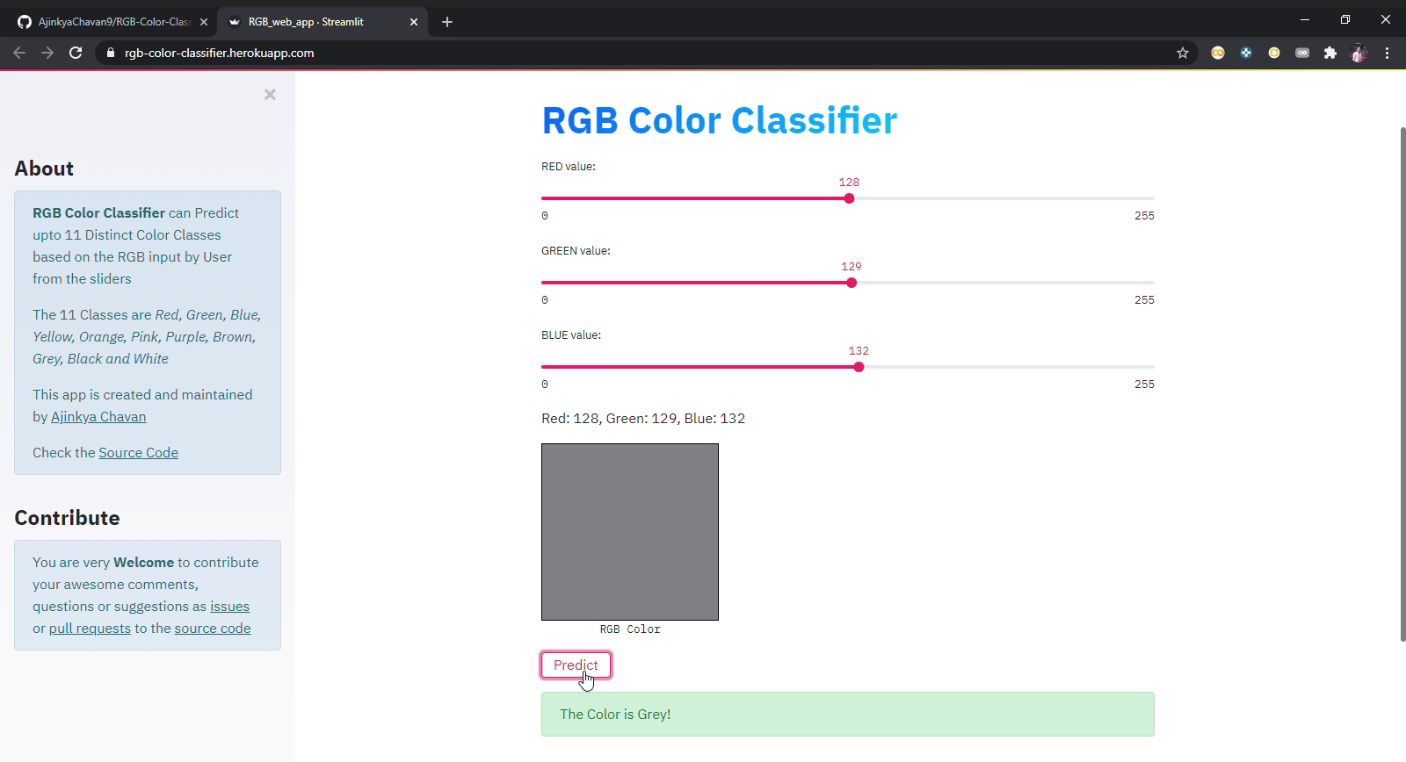The width and height of the screenshot is (1406, 762).
Task: Click the first yellow extension icon
Action: tap(1218, 53)
